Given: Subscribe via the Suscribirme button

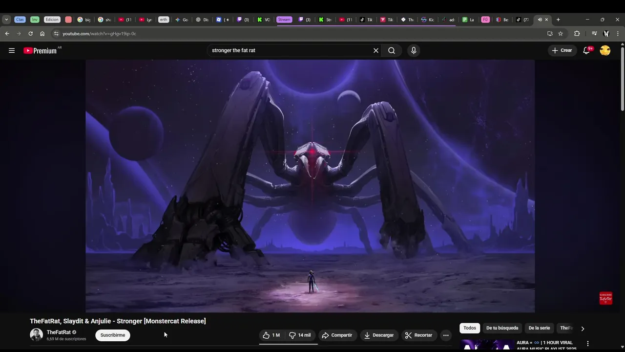Looking at the screenshot, I should (113, 335).
